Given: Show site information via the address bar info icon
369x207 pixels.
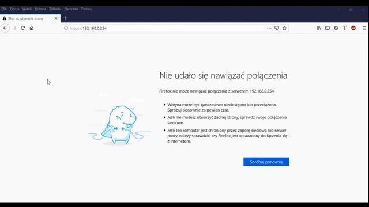Looking at the screenshot, I should 66,28.
